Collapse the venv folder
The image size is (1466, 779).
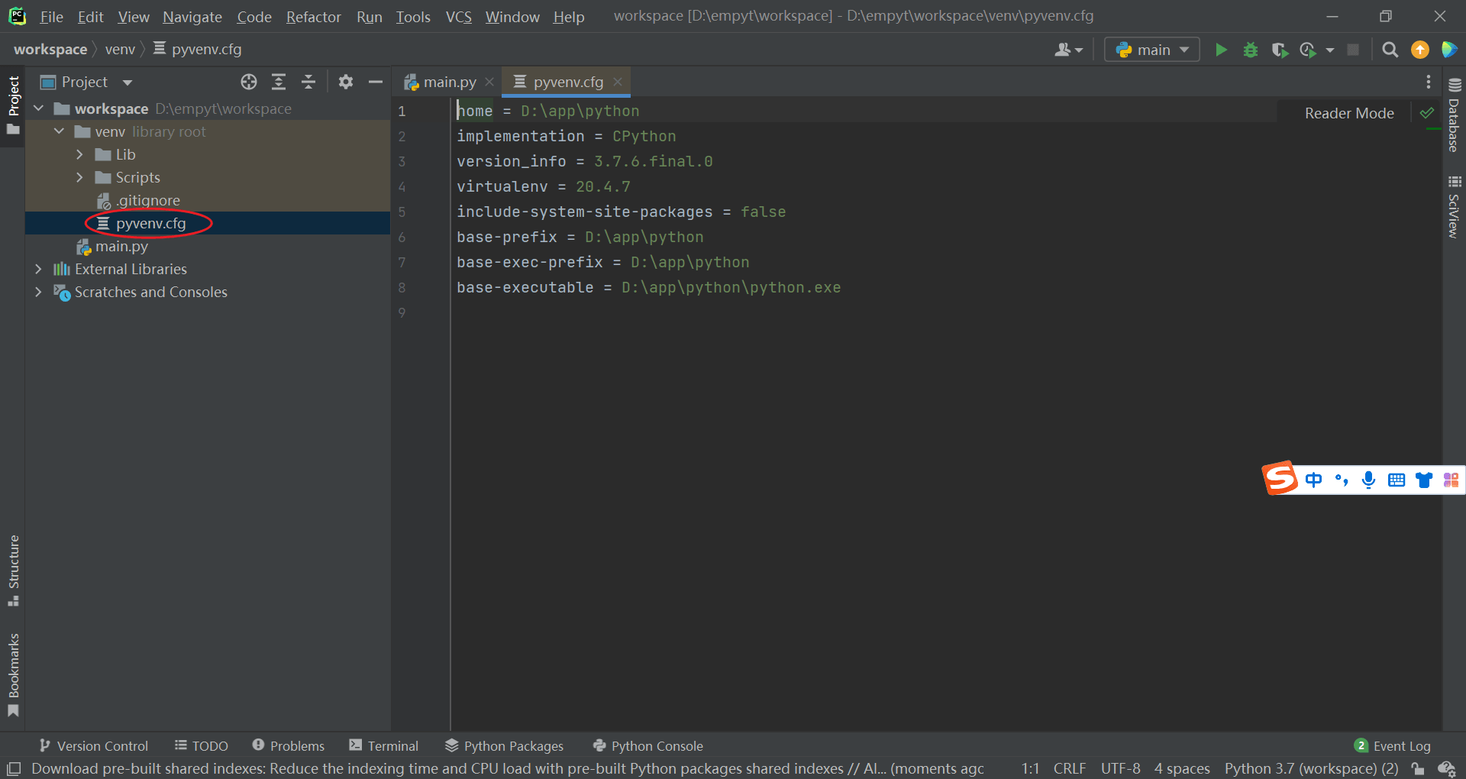click(59, 131)
